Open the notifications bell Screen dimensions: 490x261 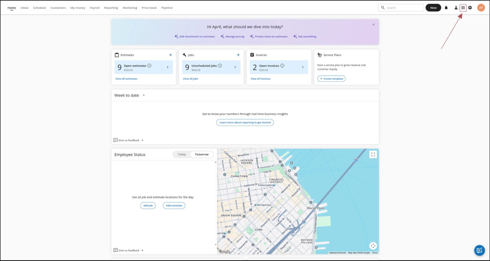click(446, 8)
